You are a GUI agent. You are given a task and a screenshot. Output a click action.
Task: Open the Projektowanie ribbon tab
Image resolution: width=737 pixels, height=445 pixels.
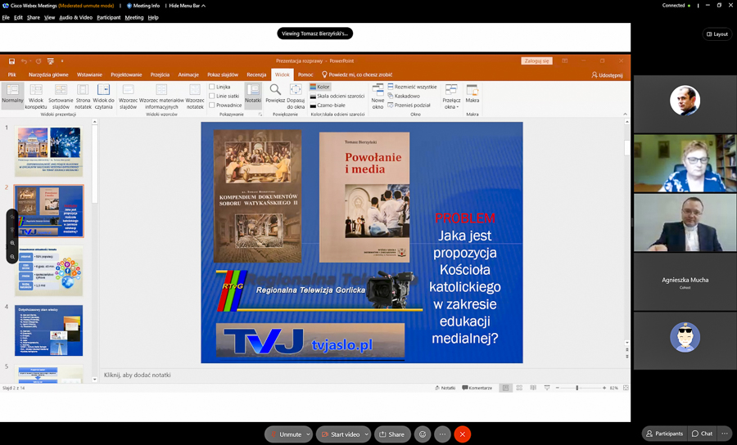pyautogui.click(x=126, y=74)
